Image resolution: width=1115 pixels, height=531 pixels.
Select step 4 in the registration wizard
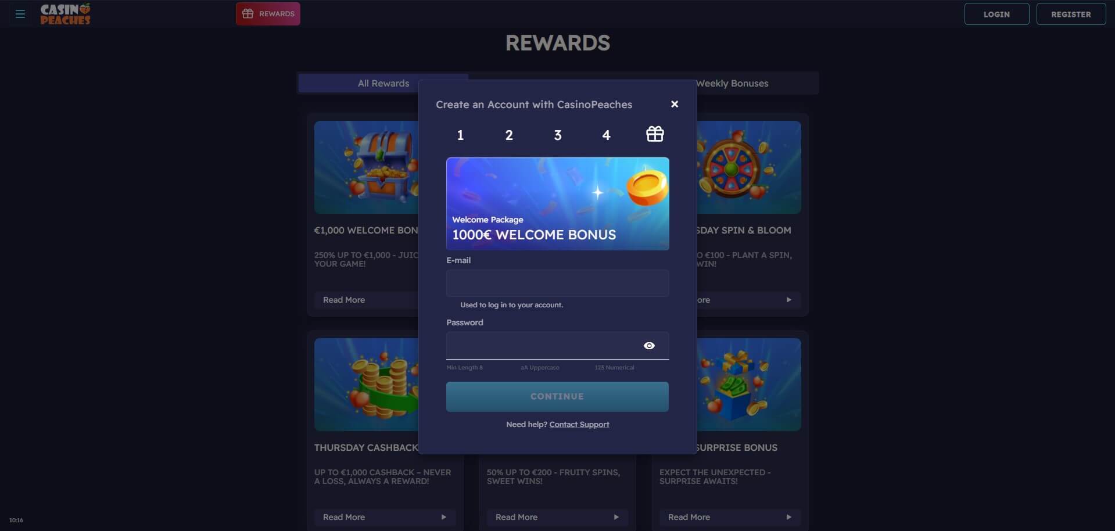pos(606,135)
